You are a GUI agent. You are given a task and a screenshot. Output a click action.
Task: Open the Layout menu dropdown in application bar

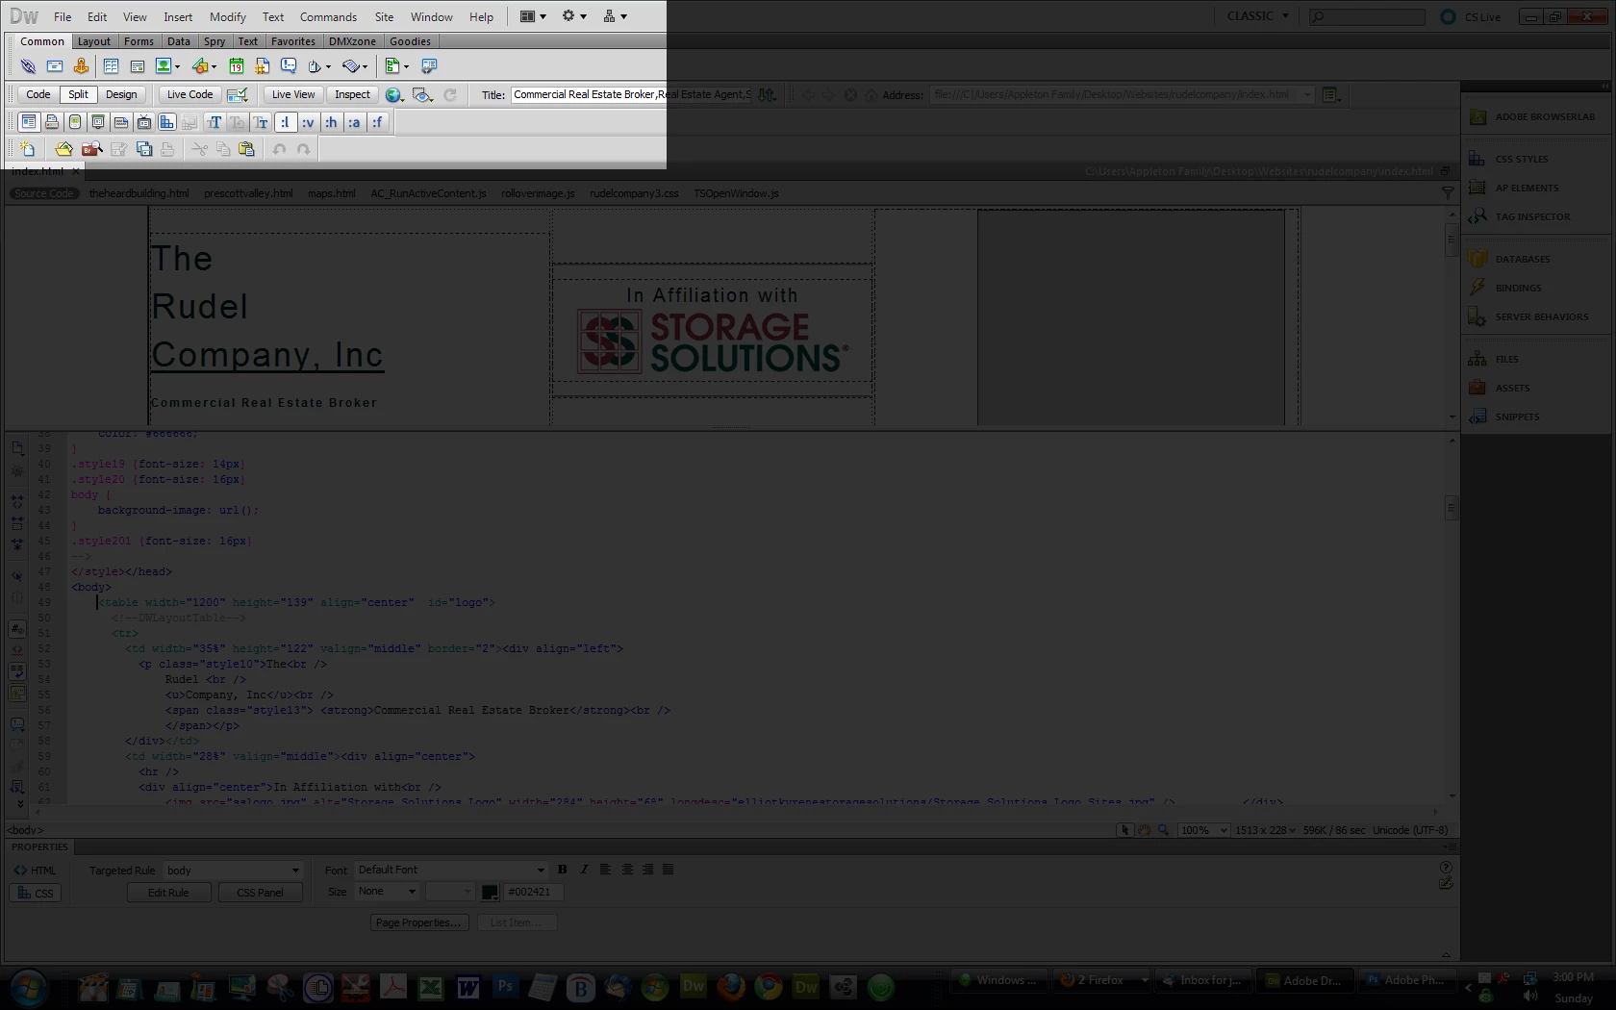point(533,16)
